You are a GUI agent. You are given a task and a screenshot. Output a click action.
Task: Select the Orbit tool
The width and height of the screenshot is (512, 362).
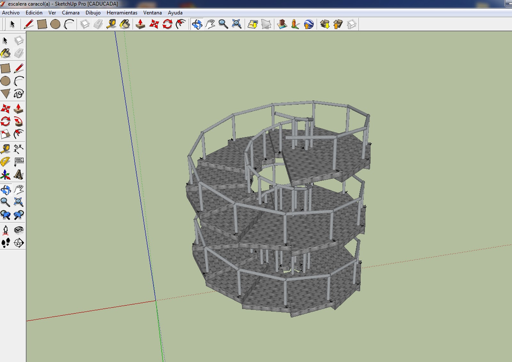click(x=197, y=24)
